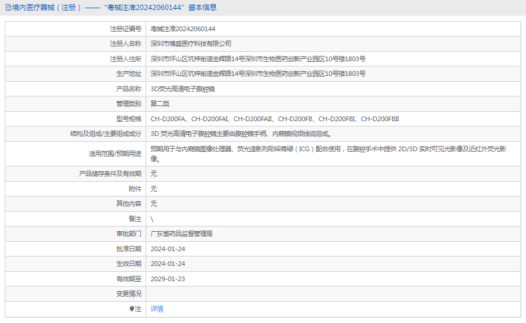The width and height of the screenshot is (526, 323).
Task: Click the 产品储存条件及有效期 label
Action: tap(110, 174)
